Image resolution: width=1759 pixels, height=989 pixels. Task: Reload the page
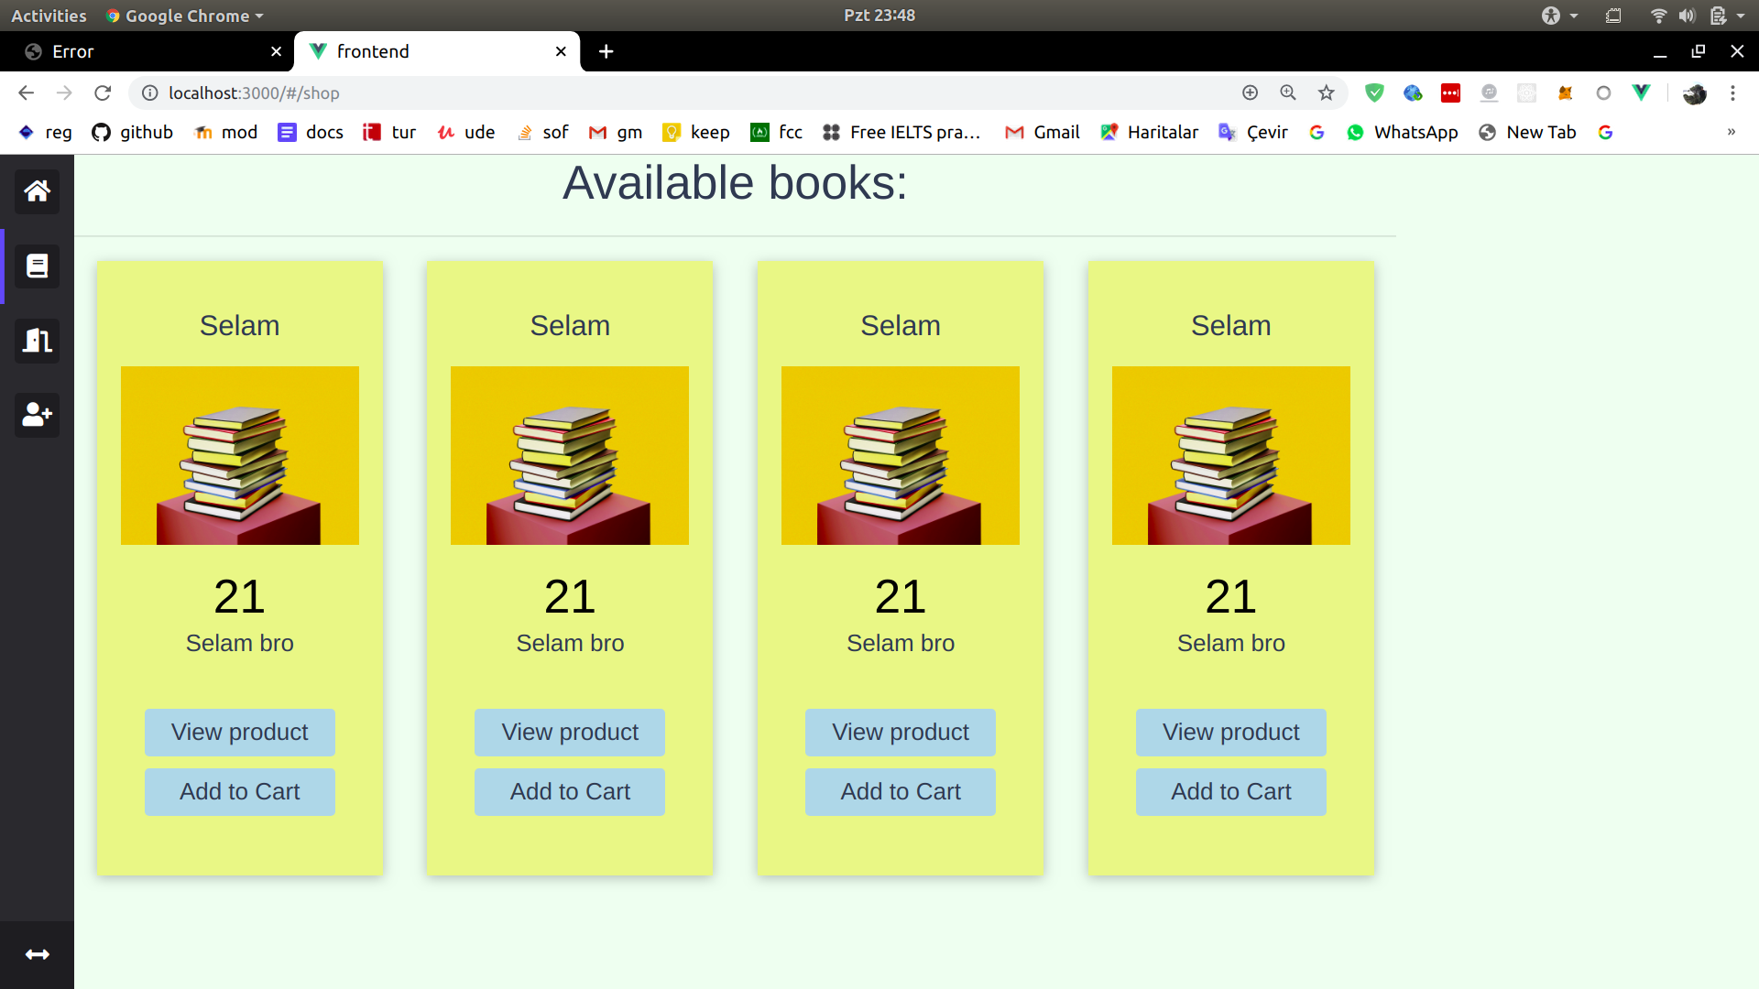coord(103,92)
